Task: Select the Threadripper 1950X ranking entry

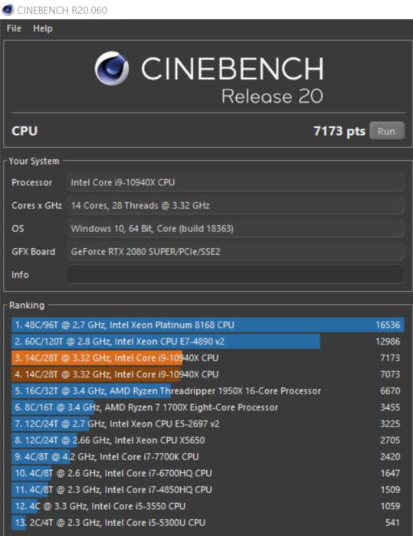Action: [208, 391]
